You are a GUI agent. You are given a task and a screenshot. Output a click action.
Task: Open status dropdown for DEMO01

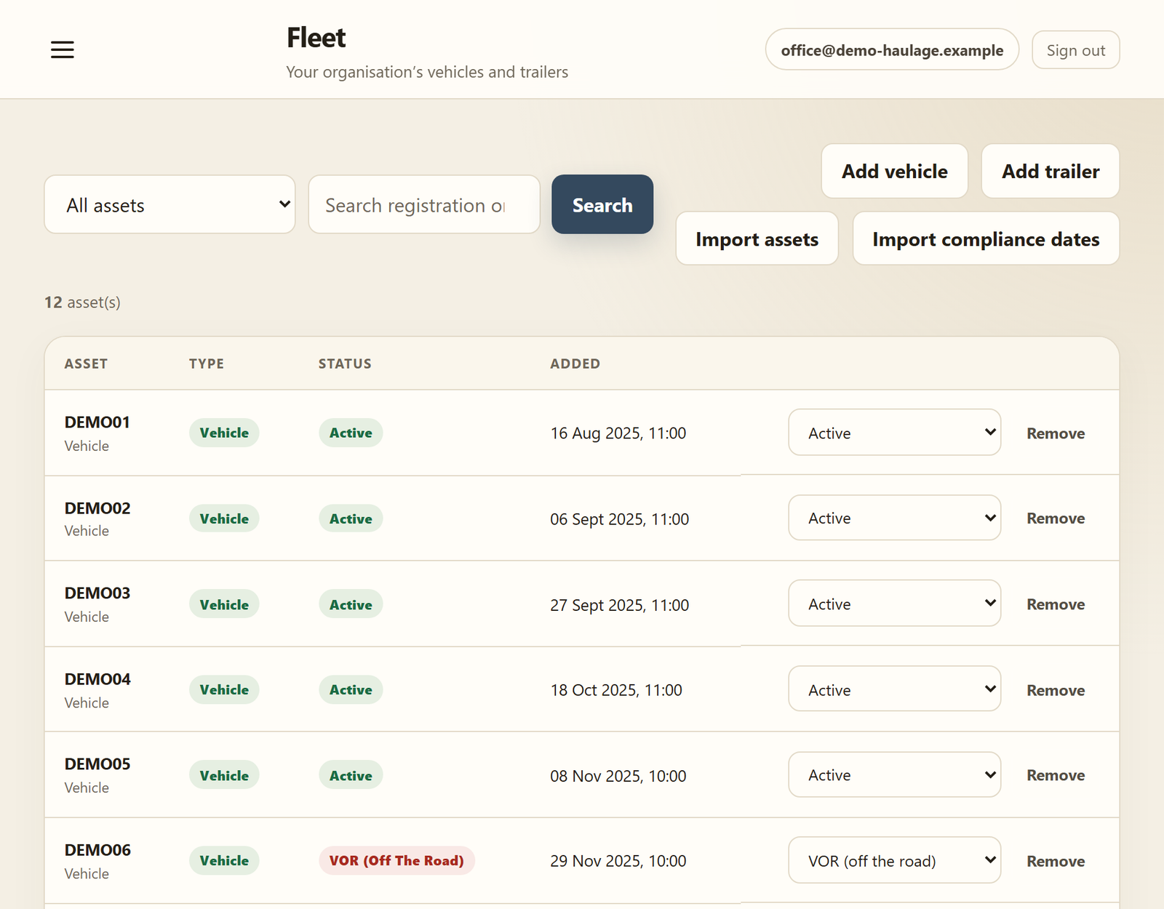(x=895, y=432)
